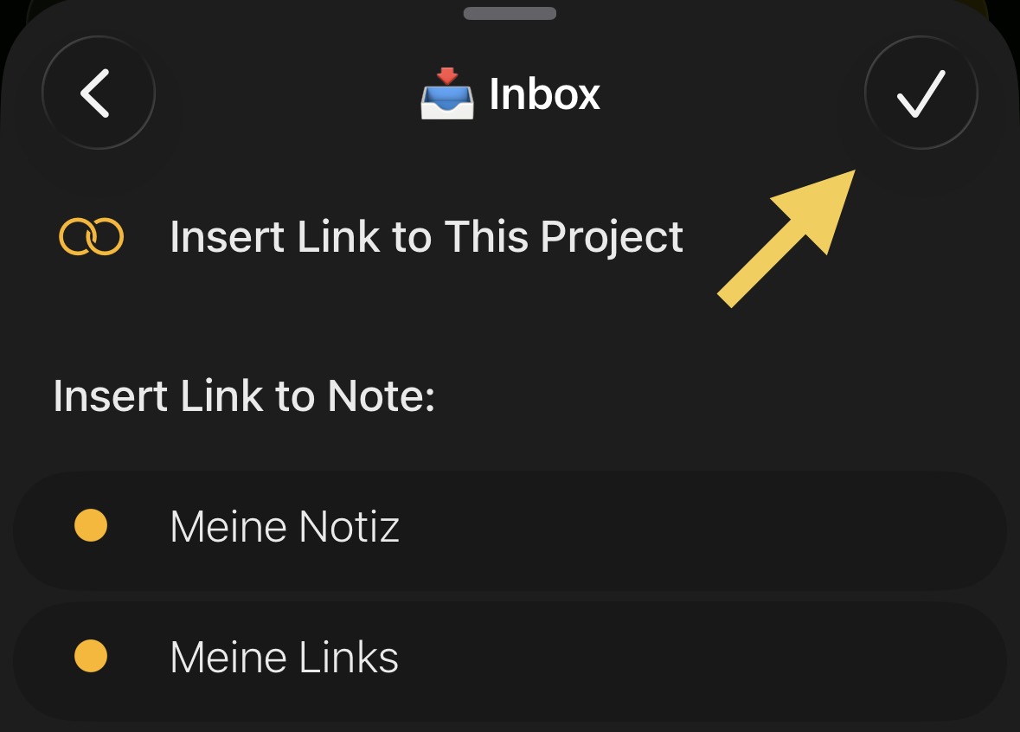Click the yellow dot beside Meine Links
The height and width of the screenshot is (732, 1020).
tap(91, 656)
